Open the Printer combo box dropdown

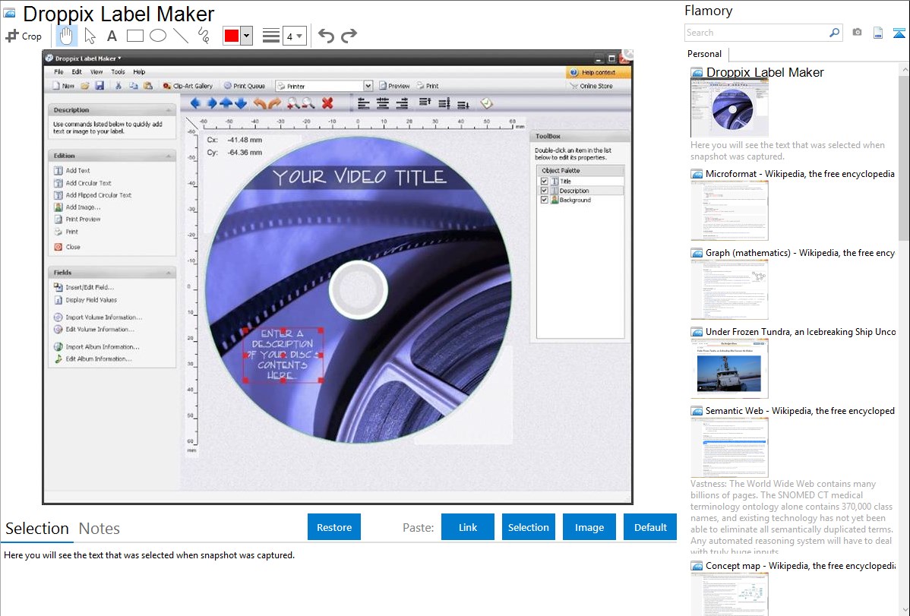[x=368, y=86]
